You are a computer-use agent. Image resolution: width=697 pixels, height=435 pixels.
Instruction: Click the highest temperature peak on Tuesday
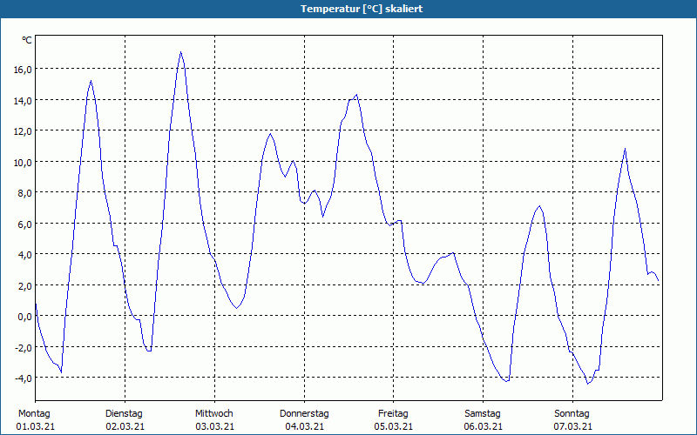[x=180, y=52]
